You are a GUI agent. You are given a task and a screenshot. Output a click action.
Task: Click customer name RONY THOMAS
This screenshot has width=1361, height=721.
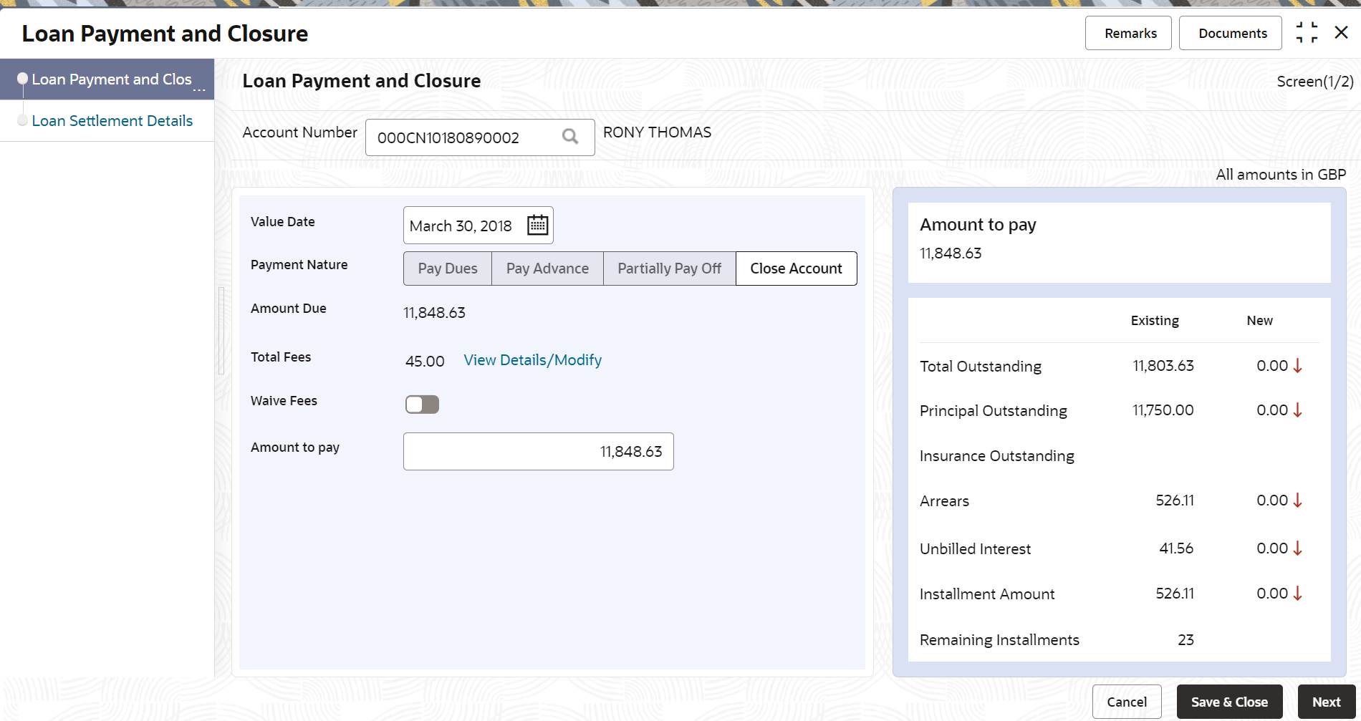coord(657,132)
